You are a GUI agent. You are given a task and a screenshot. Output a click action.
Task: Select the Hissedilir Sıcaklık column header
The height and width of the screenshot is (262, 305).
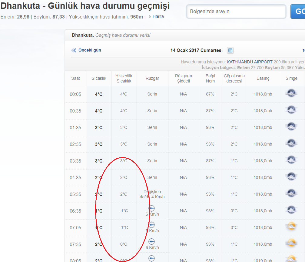coord(124,79)
